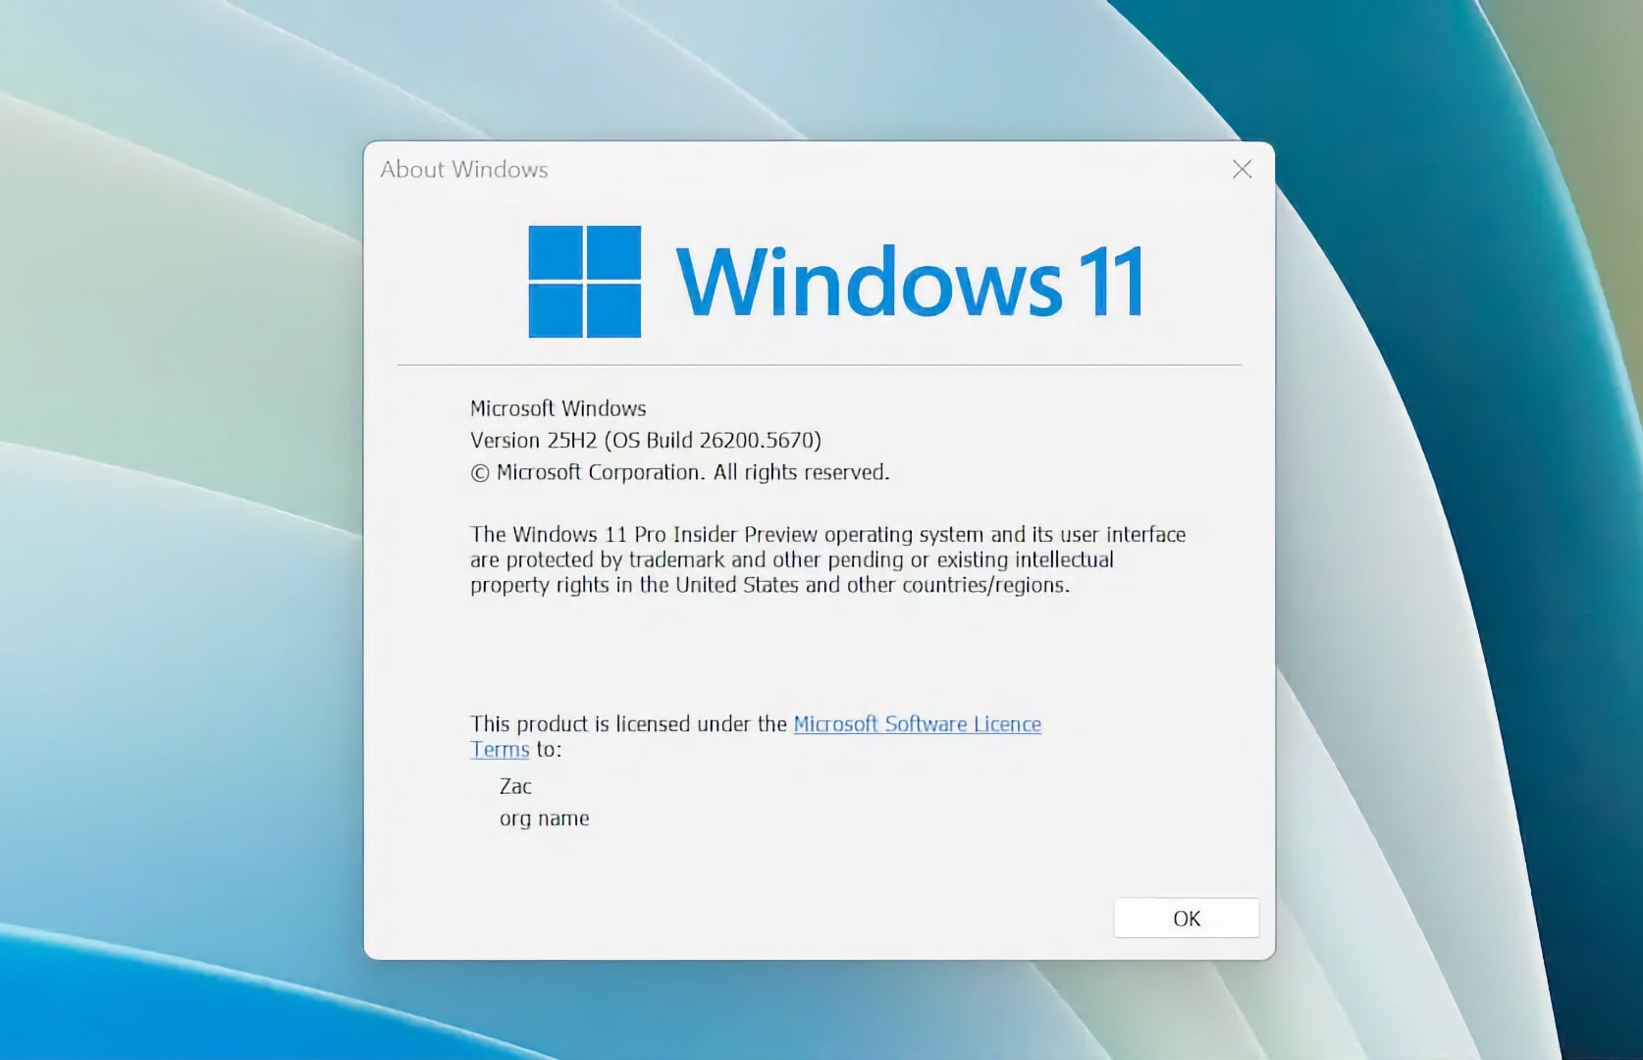Click the United States trademark notice line

(769, 586)
